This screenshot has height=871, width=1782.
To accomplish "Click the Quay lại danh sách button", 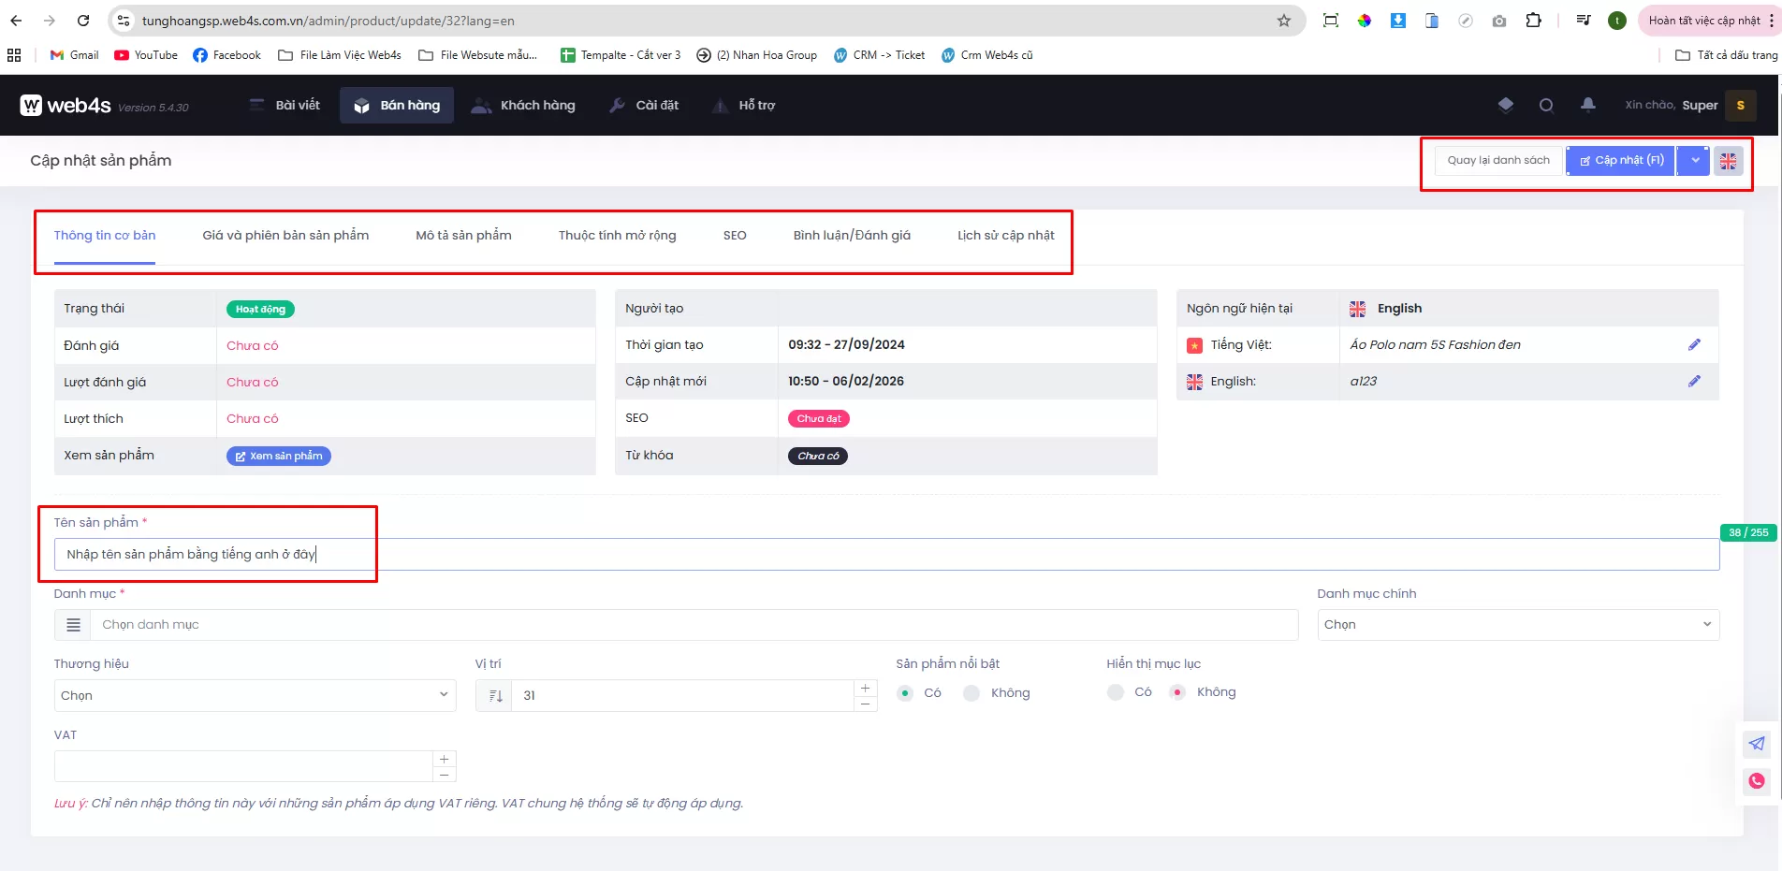I will coord(1497,161).
